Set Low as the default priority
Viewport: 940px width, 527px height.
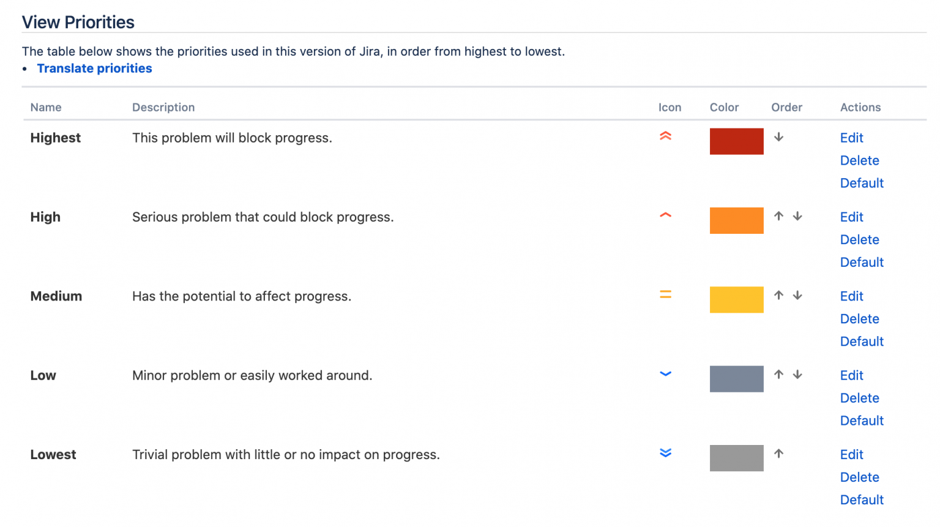pos(862,420)
